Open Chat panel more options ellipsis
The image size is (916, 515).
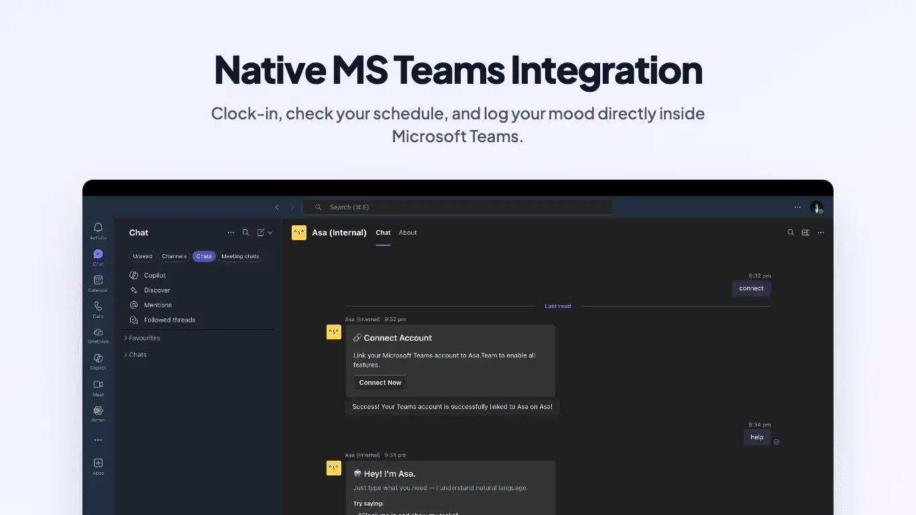pos(231,233)
